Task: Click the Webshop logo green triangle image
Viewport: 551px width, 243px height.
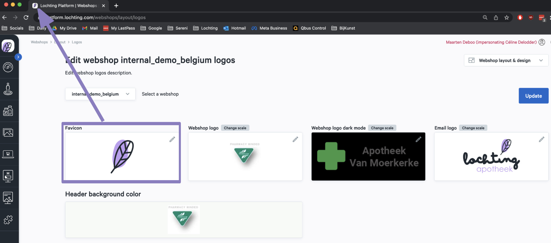Action: 244,155
